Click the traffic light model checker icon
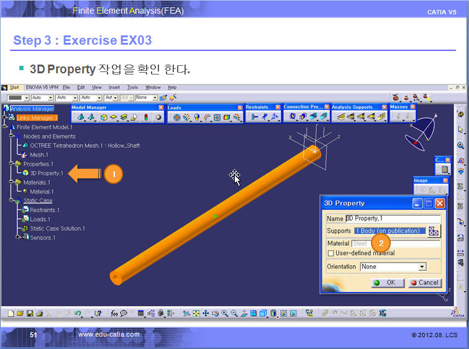Image resolution: width=469 pixels, height=349 pixels. pyautogui.click(x=144, y=117)
